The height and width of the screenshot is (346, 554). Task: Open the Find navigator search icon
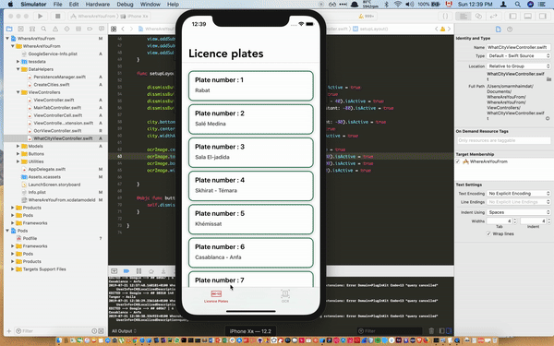(x=43, y=29)
